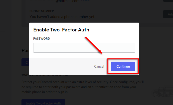Cancel the two-factor auth dialog
The height and width of the screenshot is (105, 173).
99,66
